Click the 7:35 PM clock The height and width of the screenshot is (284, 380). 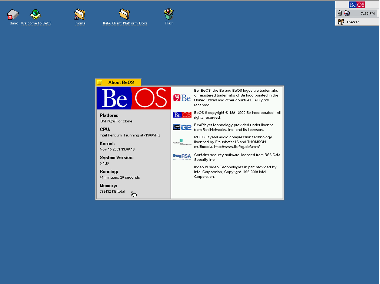[367, 14]
